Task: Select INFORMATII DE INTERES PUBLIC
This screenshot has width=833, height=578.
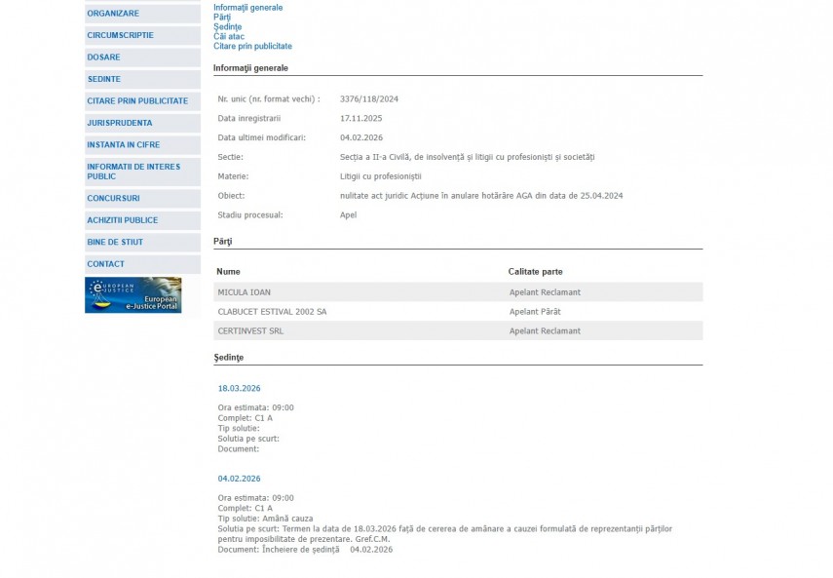Action: click(133, 172)
